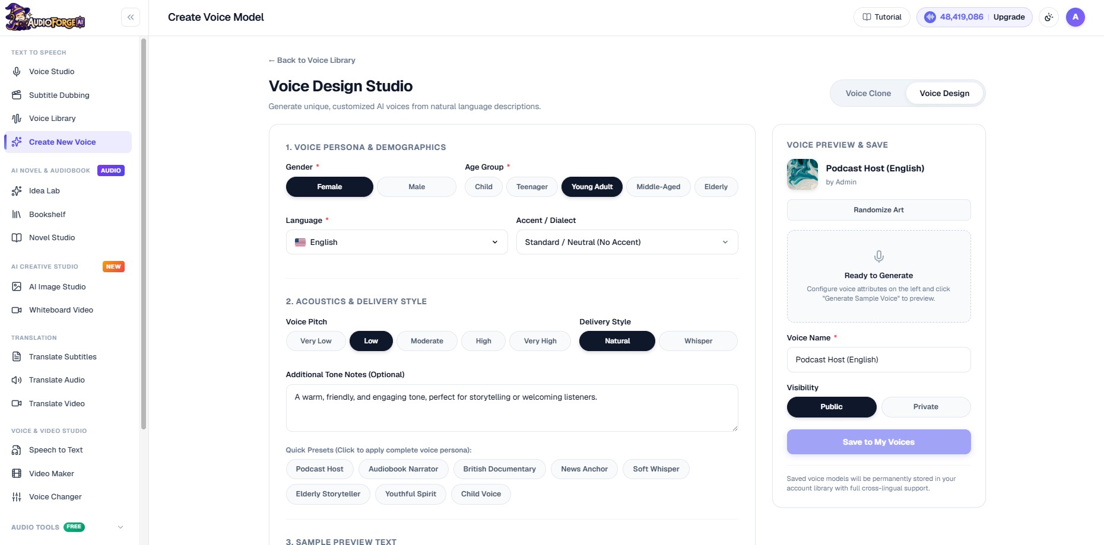Select Whisper delivery style
Screen dimensions: 1104x545
point(698,341)
